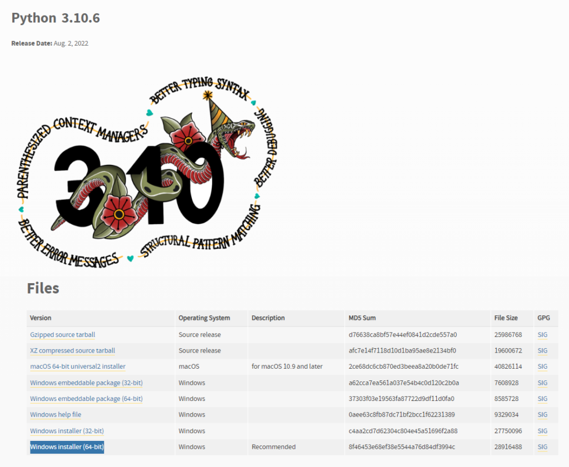Download the XZ compressed source tarball

pos(73,350)
